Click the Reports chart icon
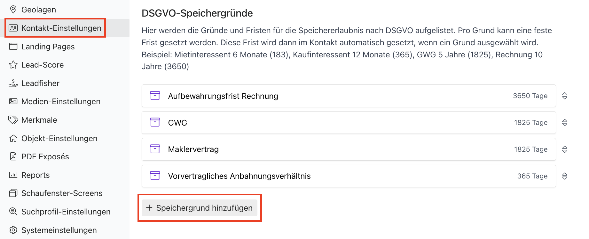Viewport: 589px width, 239px height. pyautogui.click(x=13, y=175)
